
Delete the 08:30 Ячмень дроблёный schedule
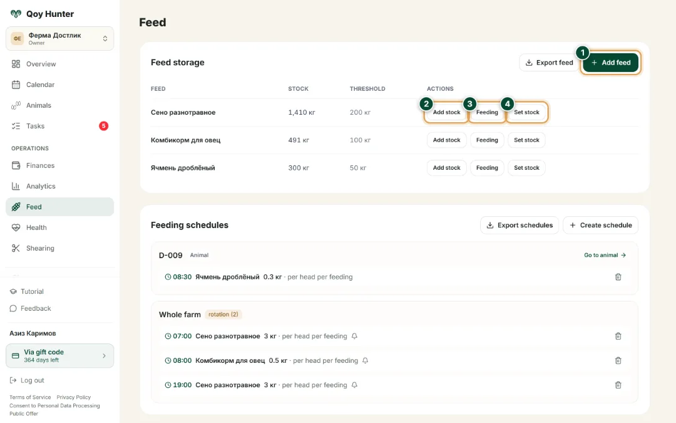(618, 277)
